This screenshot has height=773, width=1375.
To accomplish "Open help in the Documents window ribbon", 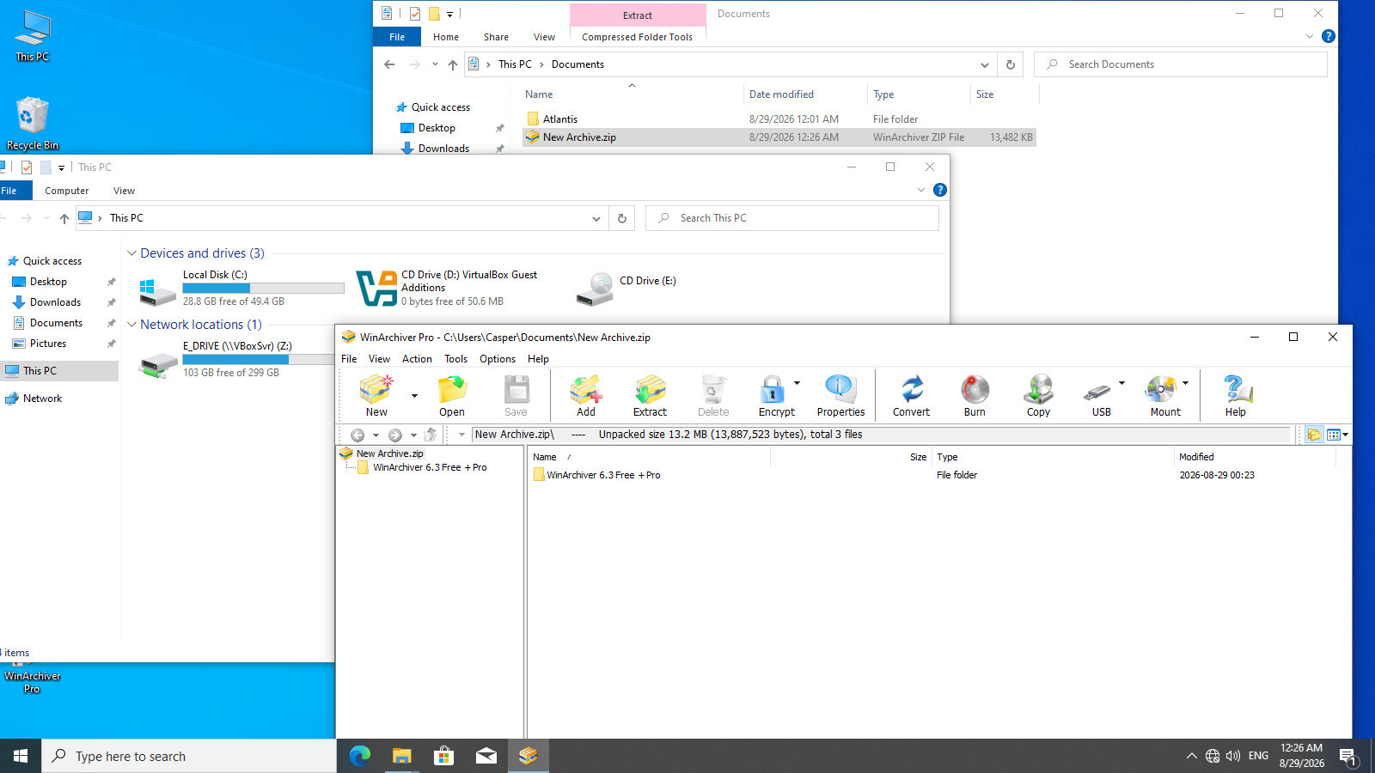I will tap(1329, 36).
